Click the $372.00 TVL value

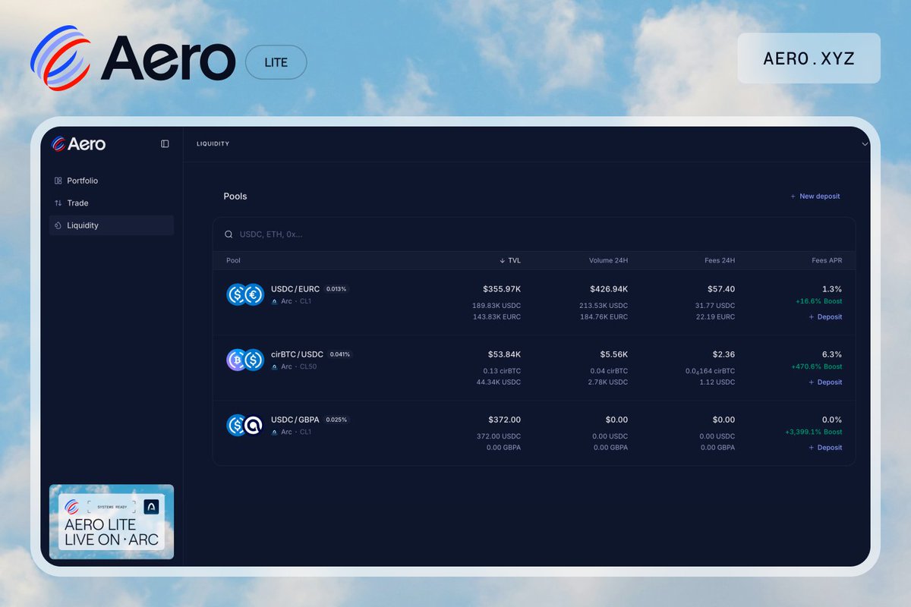pyautogui.click(x=504, y=420)
